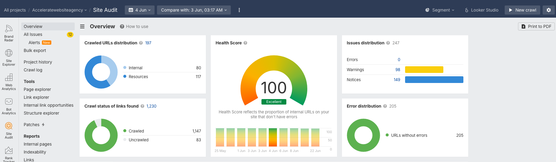
Task: Click the Excellent health badge
Action: coord(274,102)
